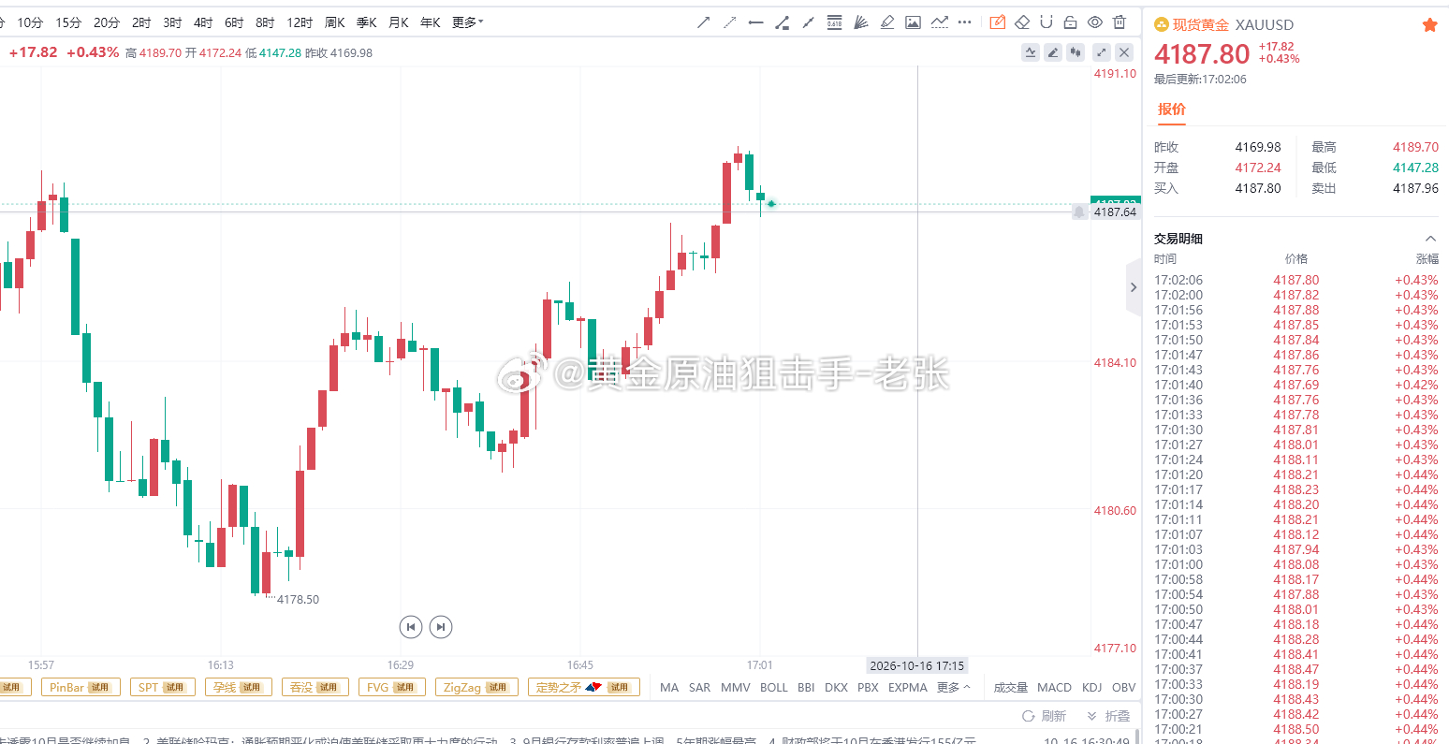Viewport: 1449px width, 744px height.
Task: Switch to the 周K timeframe
Action: click(334, 22)
